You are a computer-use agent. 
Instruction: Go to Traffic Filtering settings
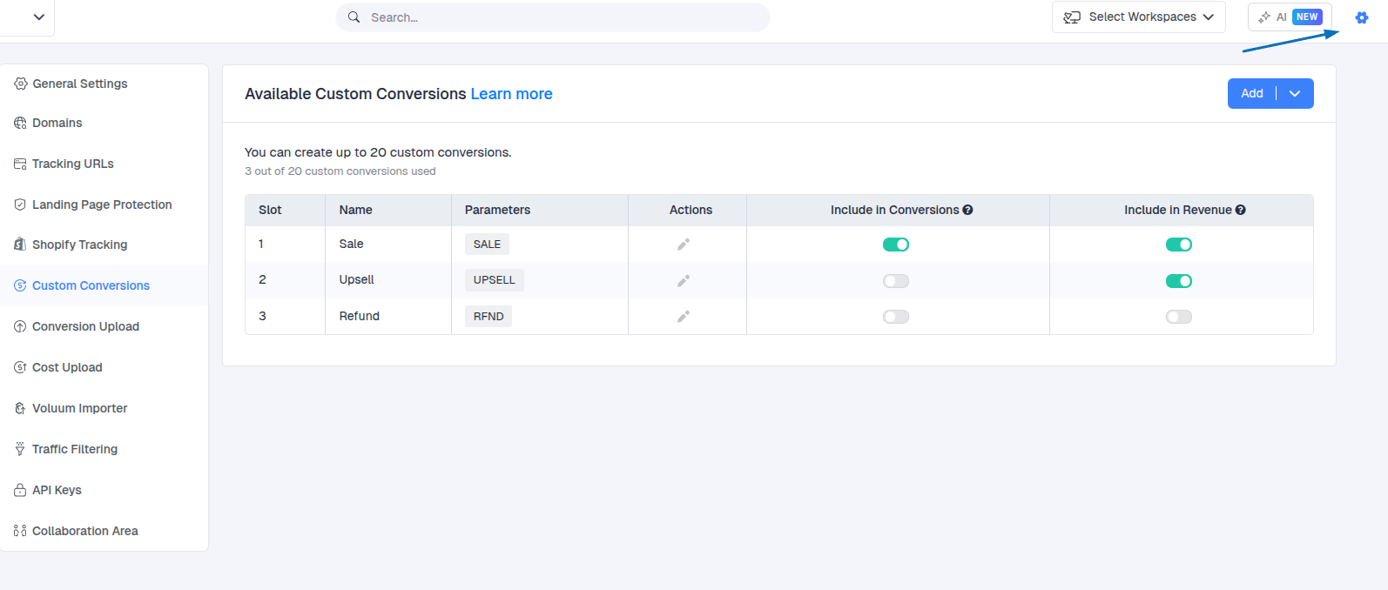coord(74,449)
